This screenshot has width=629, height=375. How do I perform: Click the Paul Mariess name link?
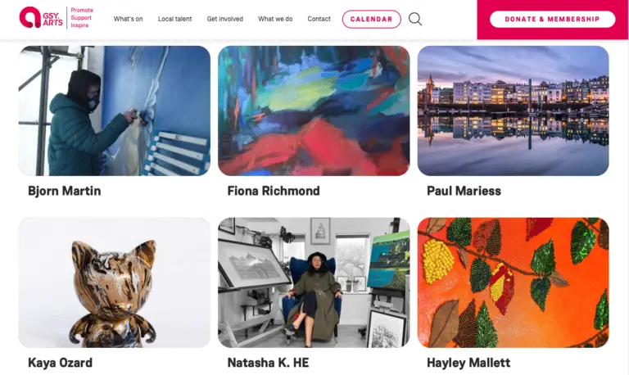pos(464,191)
